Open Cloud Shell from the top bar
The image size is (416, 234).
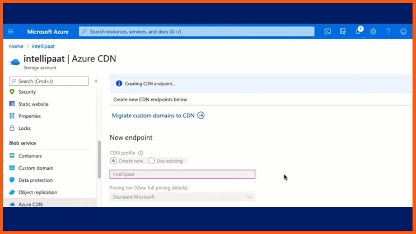(x=328, y=32)
